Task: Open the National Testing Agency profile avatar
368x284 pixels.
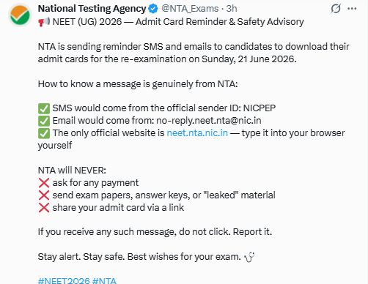Action: coord(20,15)
